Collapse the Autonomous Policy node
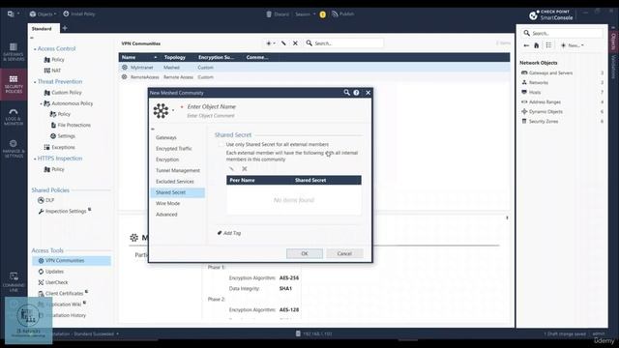The image size is (619, 348). (41, 103)
